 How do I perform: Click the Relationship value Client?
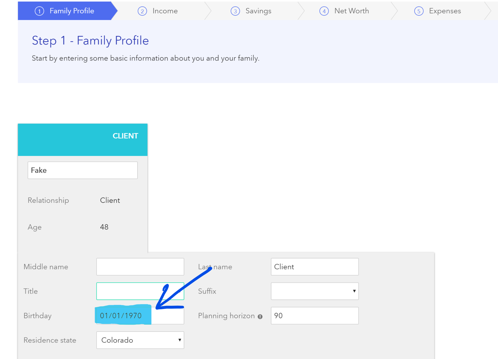pyautogui.click(x=110, y=200)
